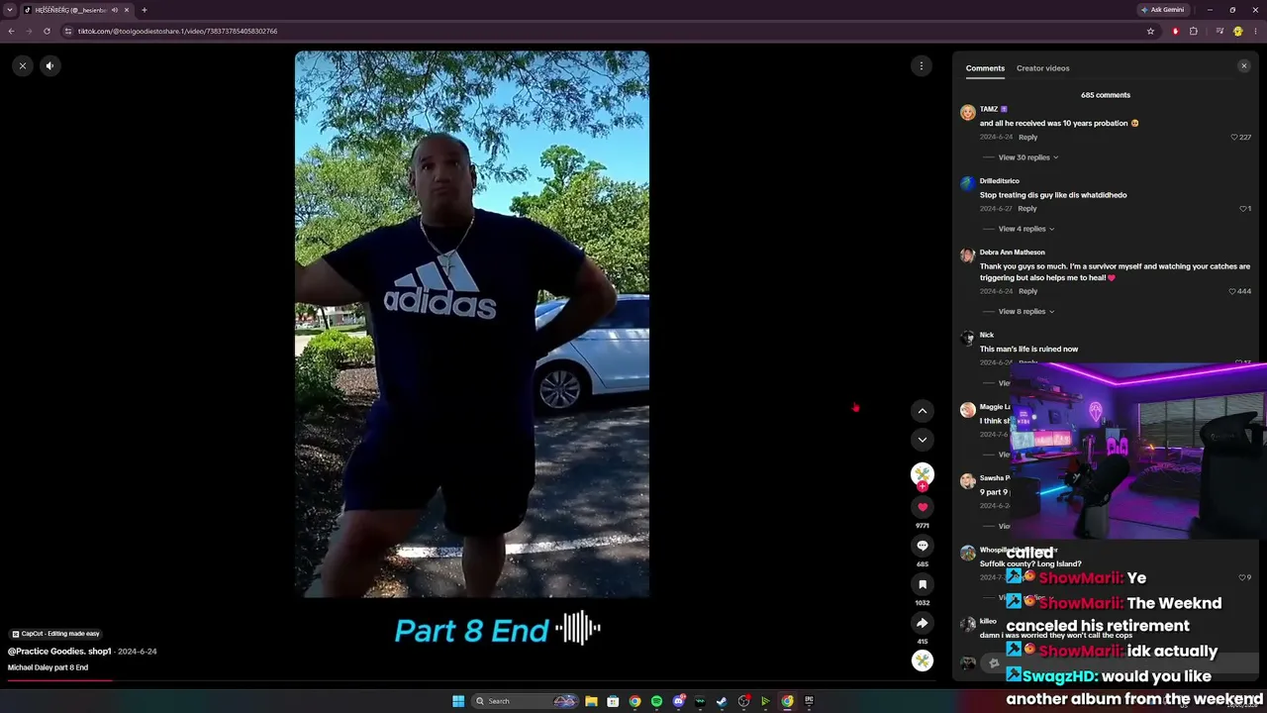Open the creator's profile avatar beside the video

pos(923,474)
